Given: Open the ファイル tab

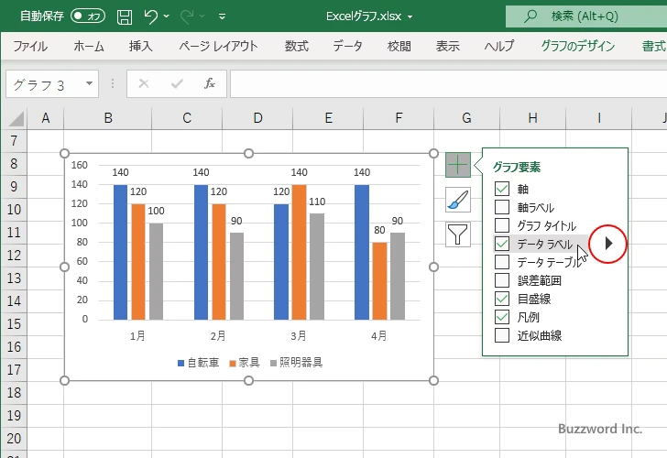Looking at the screenshot, I should pos(30,46).
